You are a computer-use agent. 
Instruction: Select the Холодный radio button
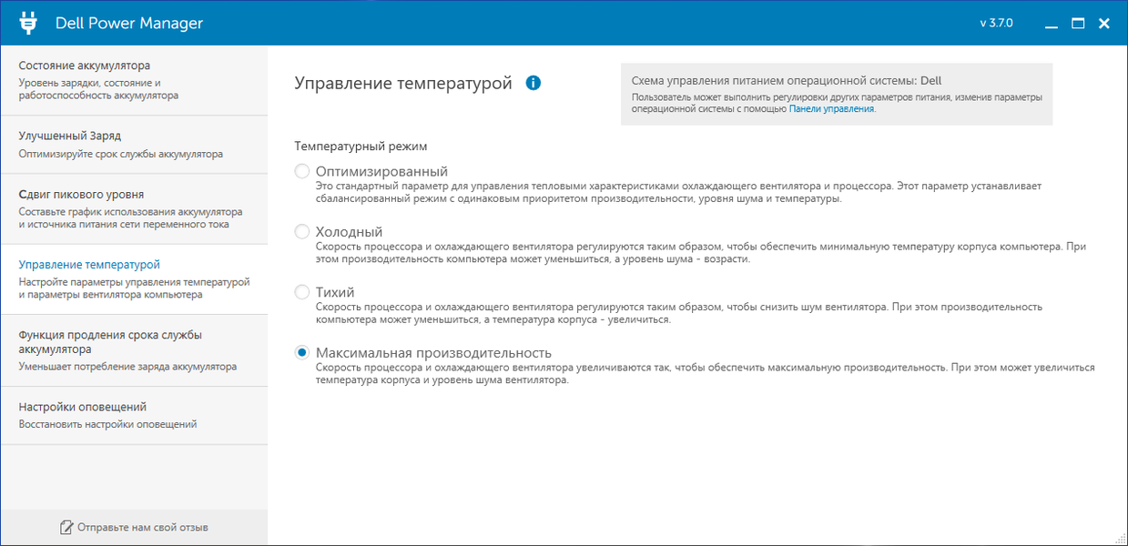(302, 232)
